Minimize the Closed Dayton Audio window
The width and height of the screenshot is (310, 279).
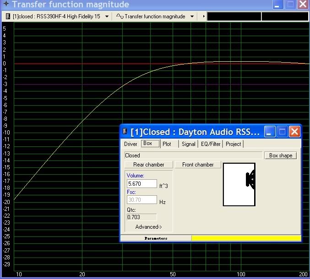[x=270, y=132]
